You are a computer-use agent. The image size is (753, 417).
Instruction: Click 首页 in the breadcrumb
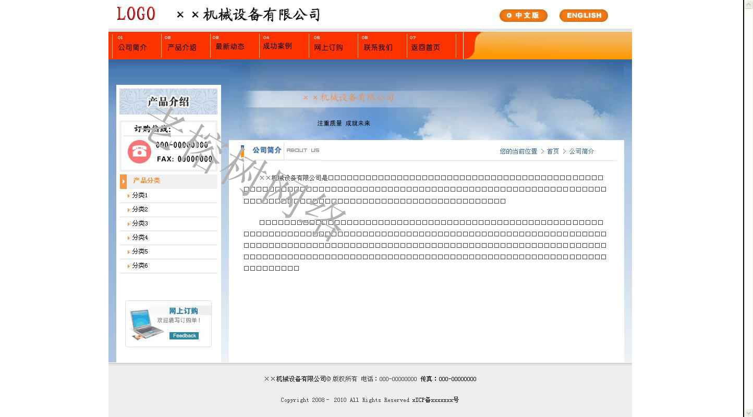pos(553,151)
